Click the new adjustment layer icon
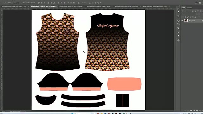The height and width of the screenshot is (114, 203). [x=194, y=111]
